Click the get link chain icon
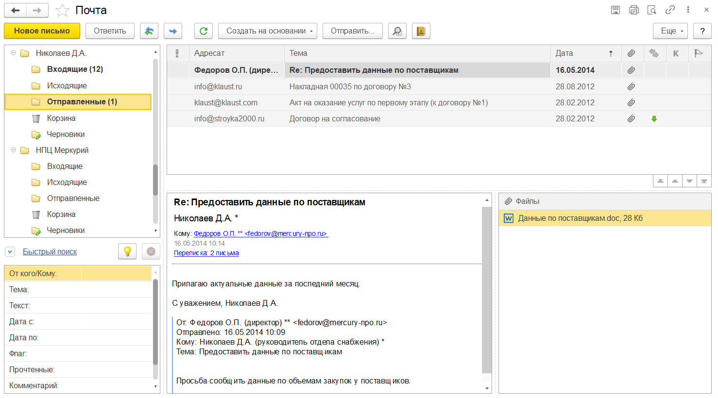Screen dimensions: 718x398 pyautogui.click(x=670, y=10)
